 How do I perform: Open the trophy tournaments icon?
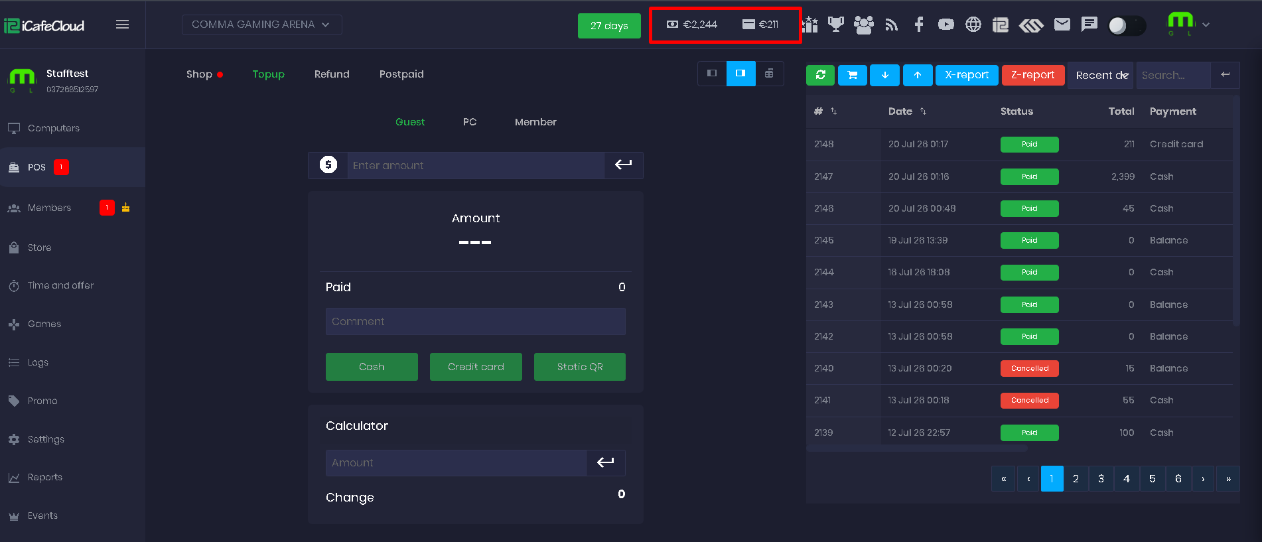click(836, 25)
